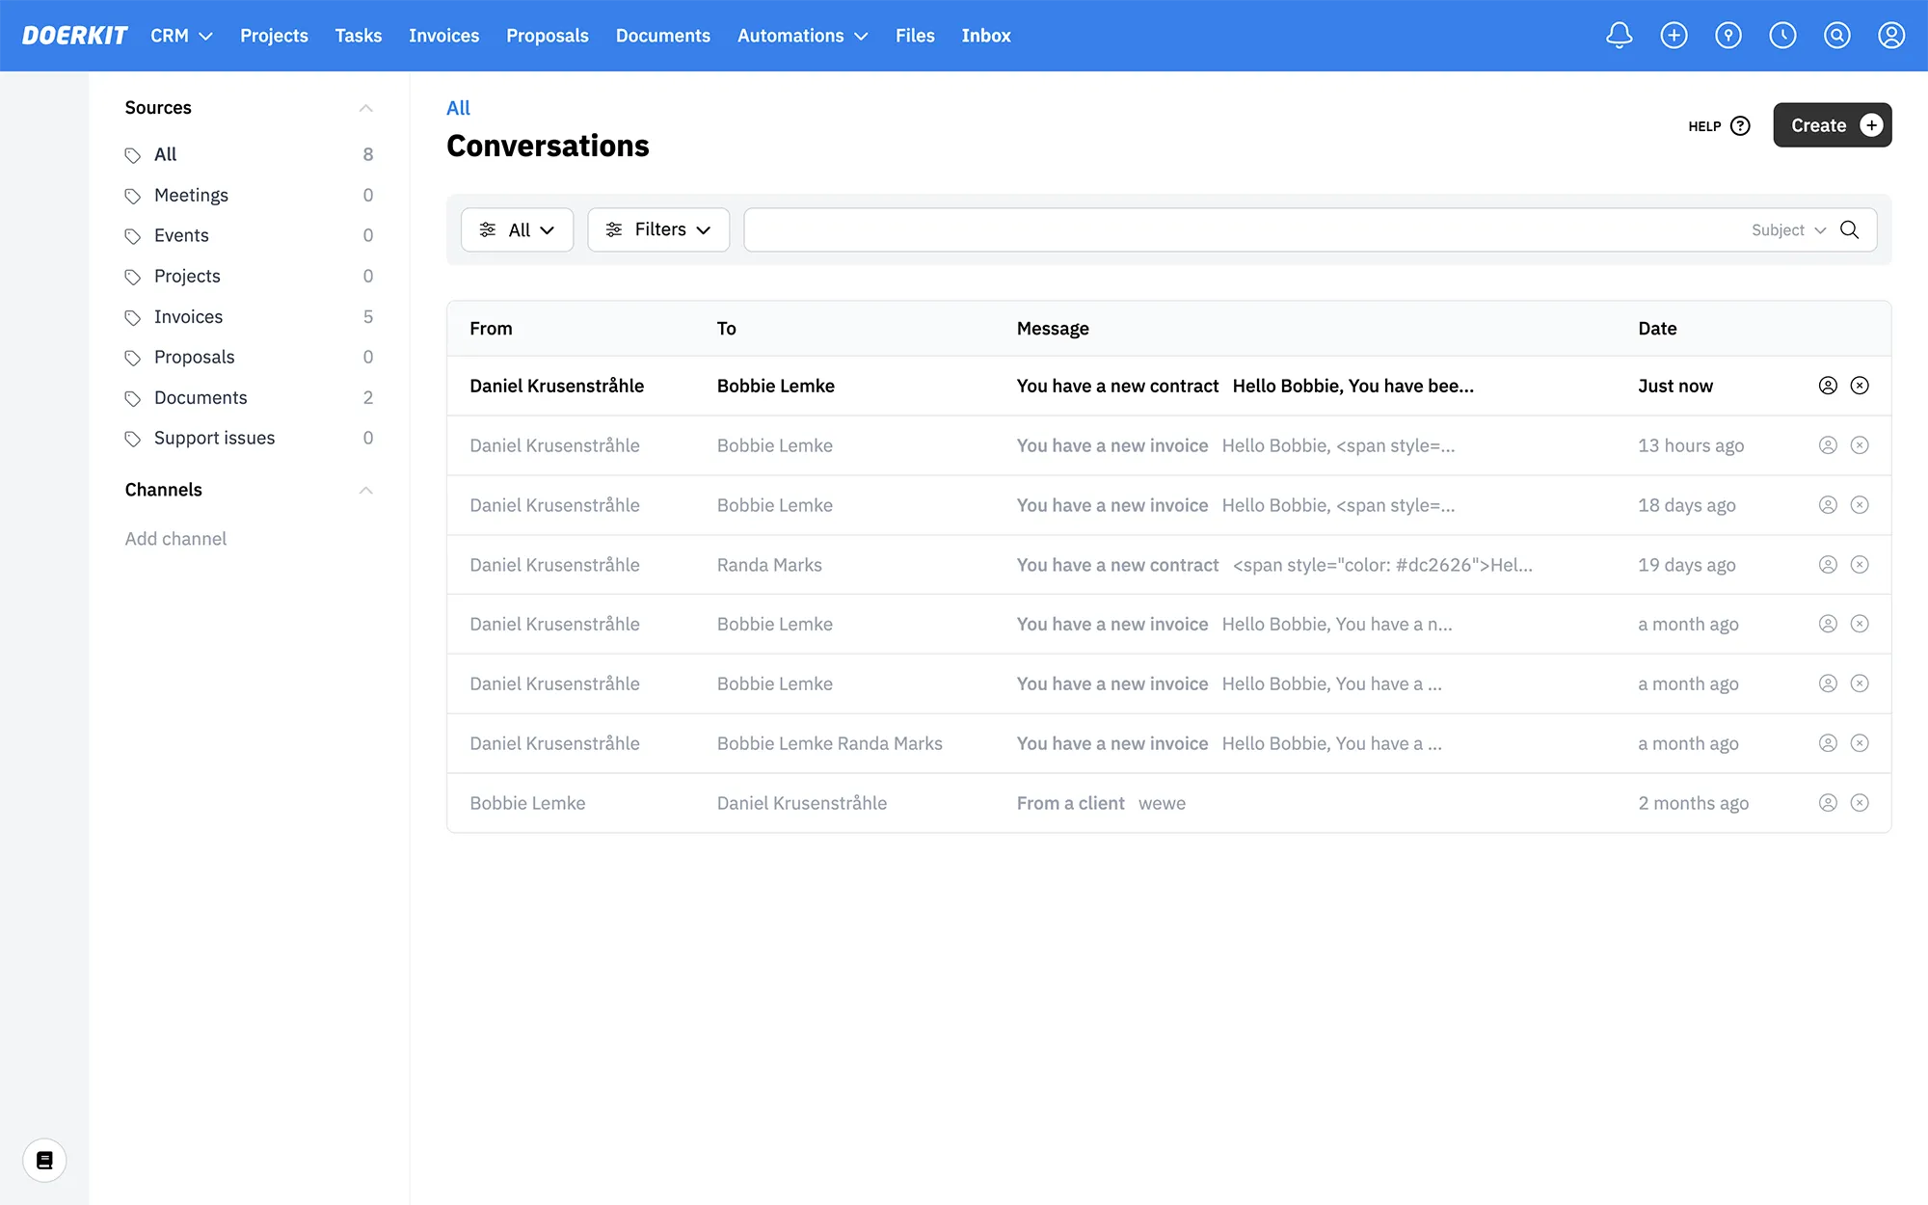Open the Filters dropdown
Screen dimensions: 1928x1205
tap(658, 229)
